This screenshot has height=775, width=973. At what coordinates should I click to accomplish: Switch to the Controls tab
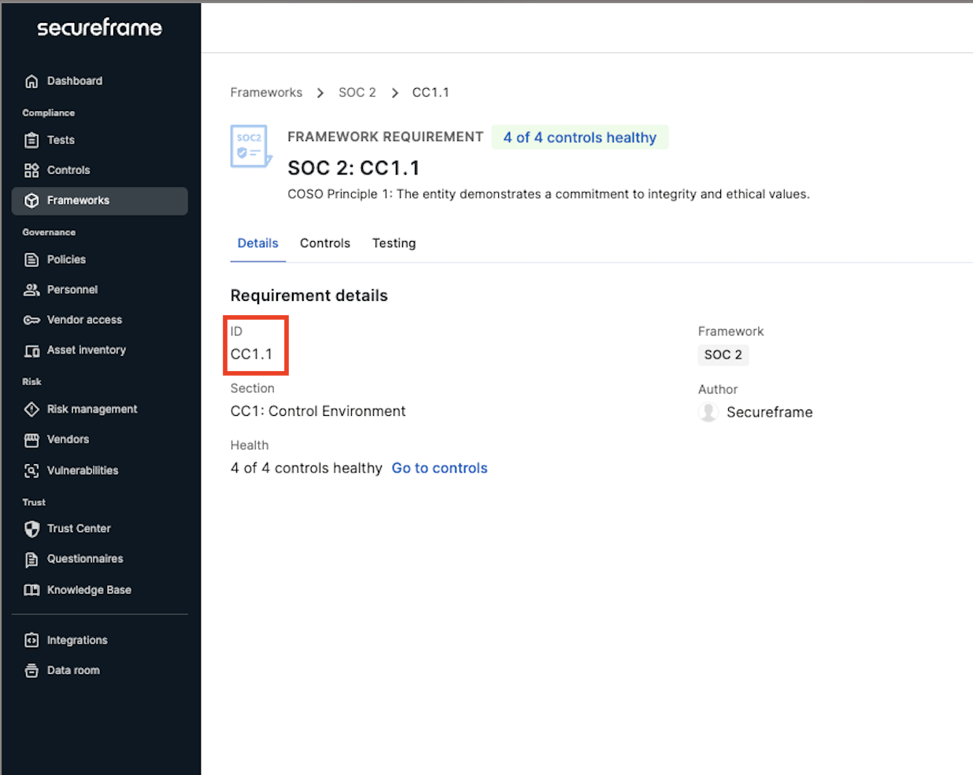coord(325,243)
